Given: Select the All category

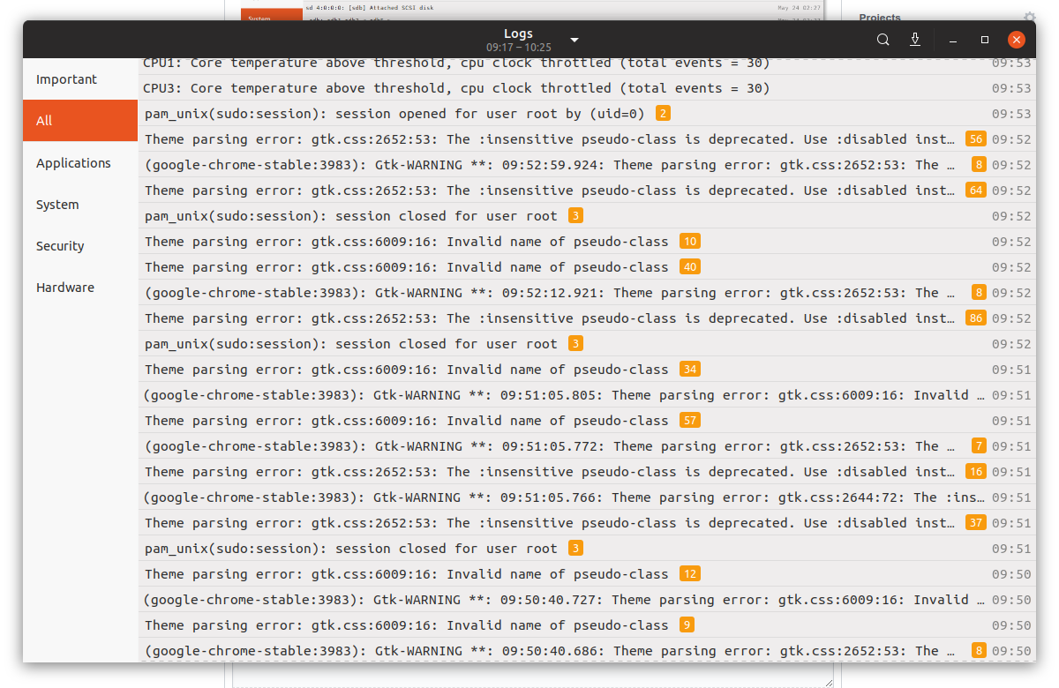Looking at the screenshot, I should (x=81, y=121).
